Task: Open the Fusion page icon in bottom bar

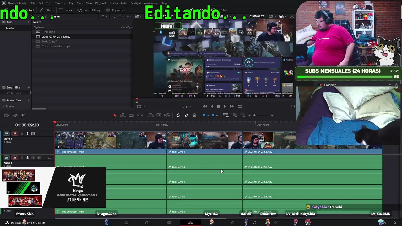Action: 233,223
